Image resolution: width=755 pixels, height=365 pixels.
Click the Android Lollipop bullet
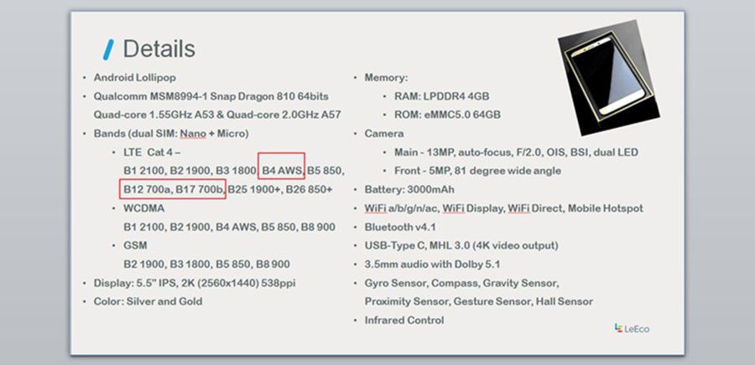135,77
